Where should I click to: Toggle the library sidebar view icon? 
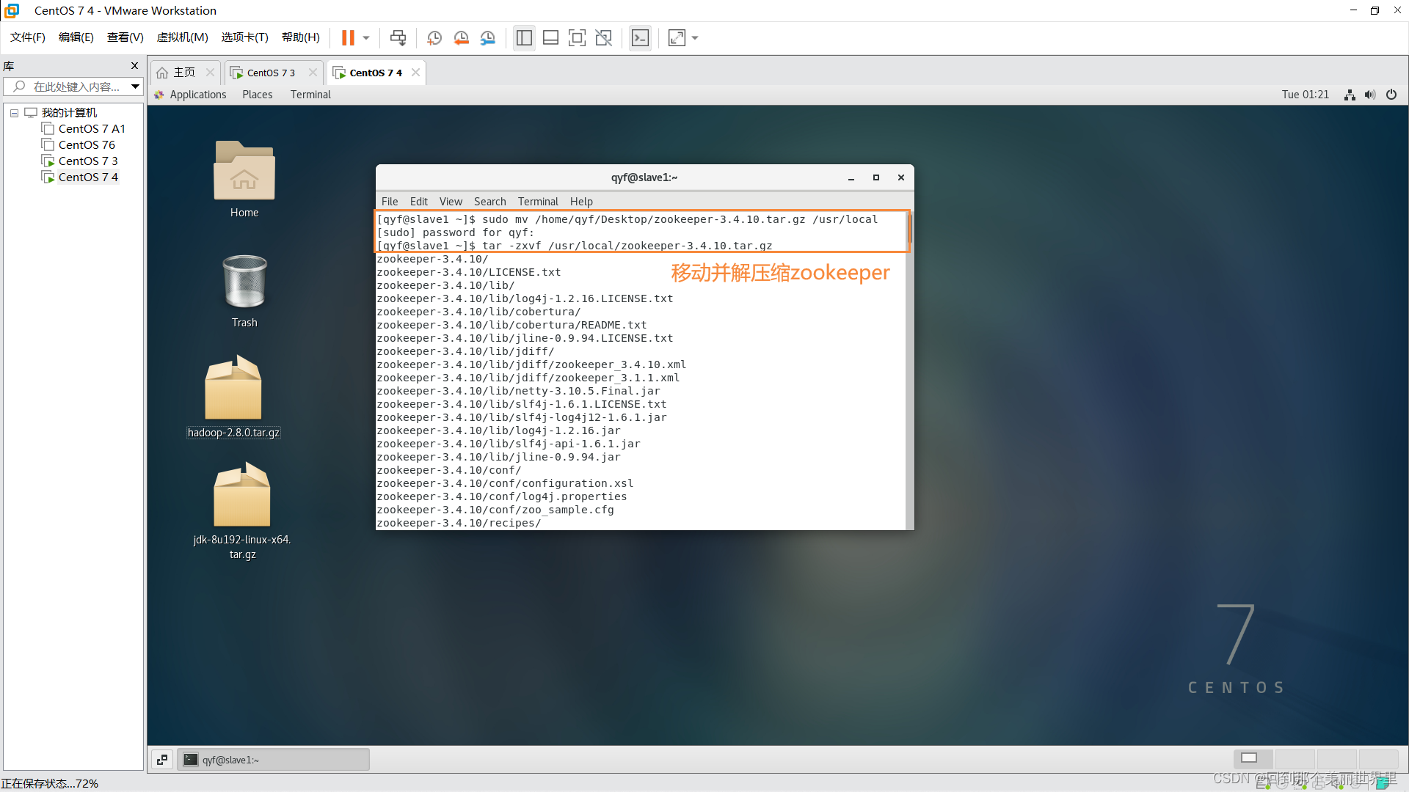[x=524, y=37]
